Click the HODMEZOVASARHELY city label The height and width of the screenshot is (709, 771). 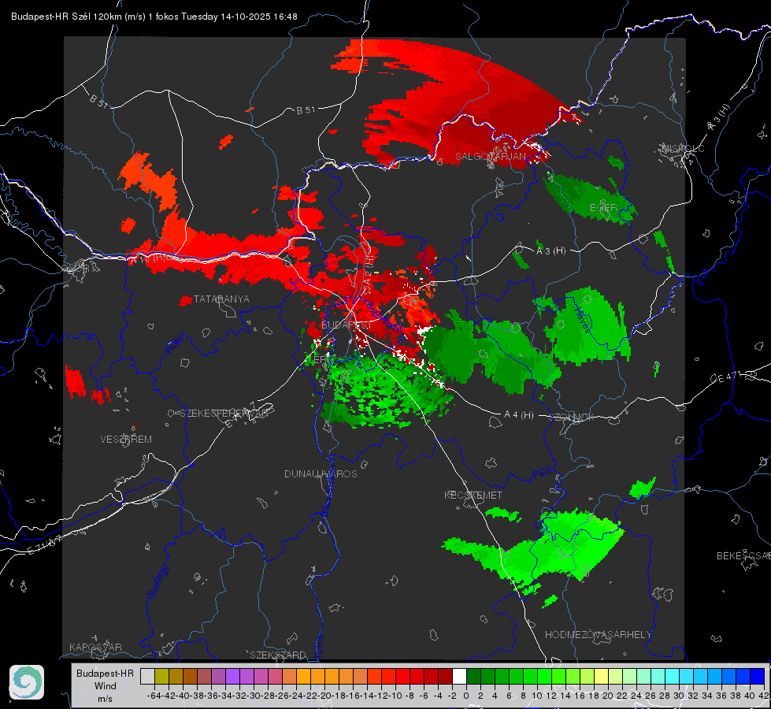point(599,634)
